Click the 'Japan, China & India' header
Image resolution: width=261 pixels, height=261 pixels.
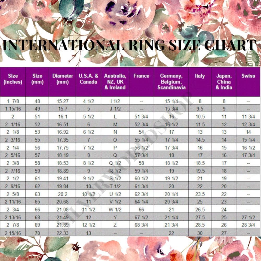pos(224,81)
